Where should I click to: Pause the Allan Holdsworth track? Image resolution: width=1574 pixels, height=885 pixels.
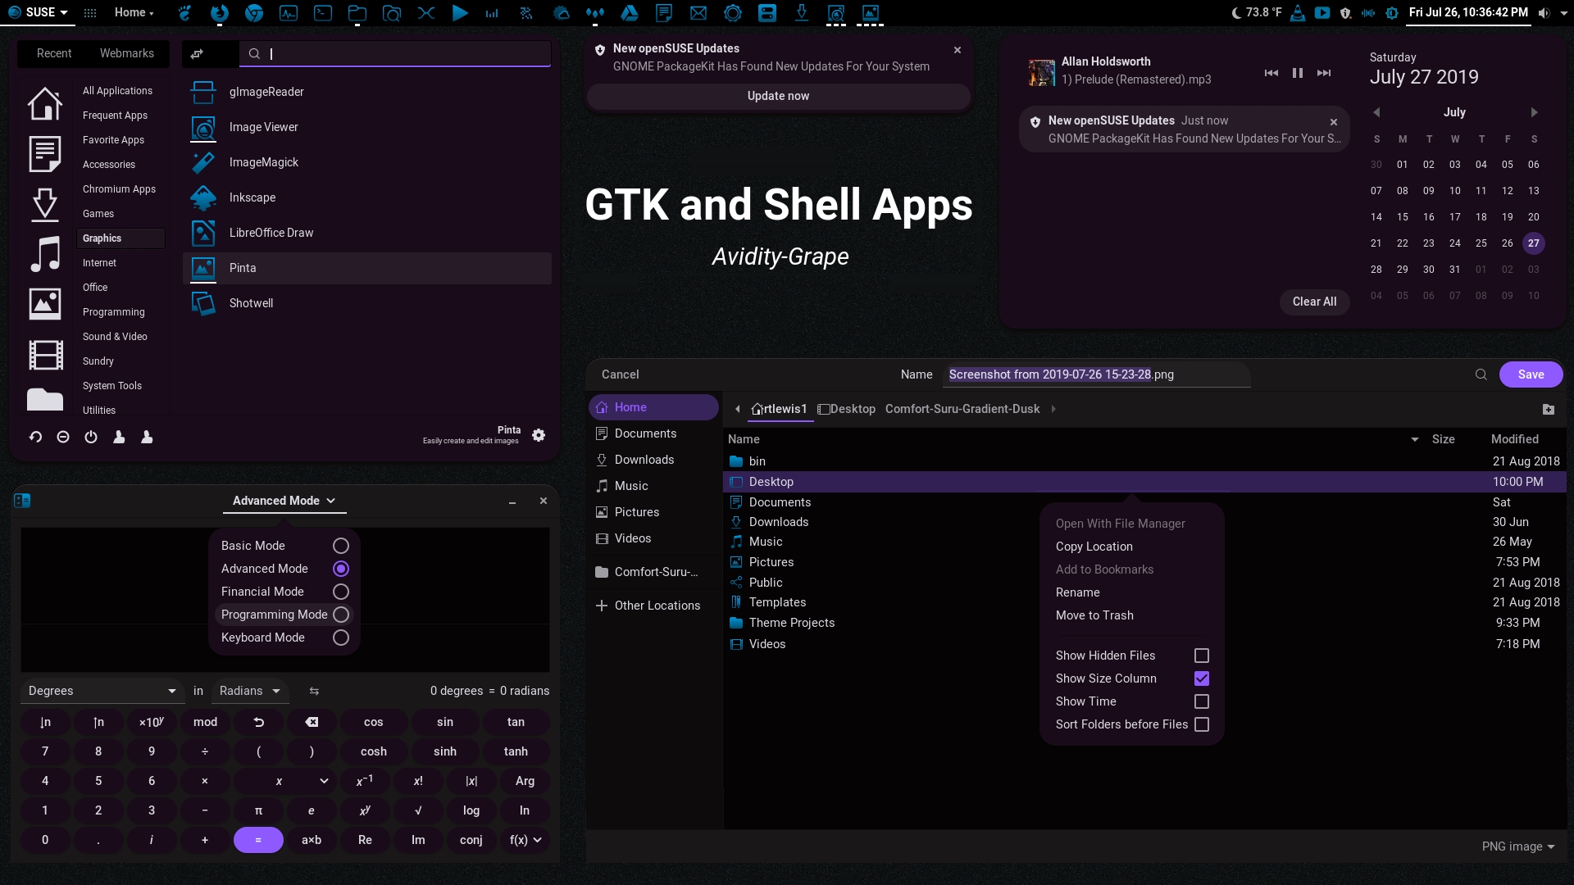1298,73
